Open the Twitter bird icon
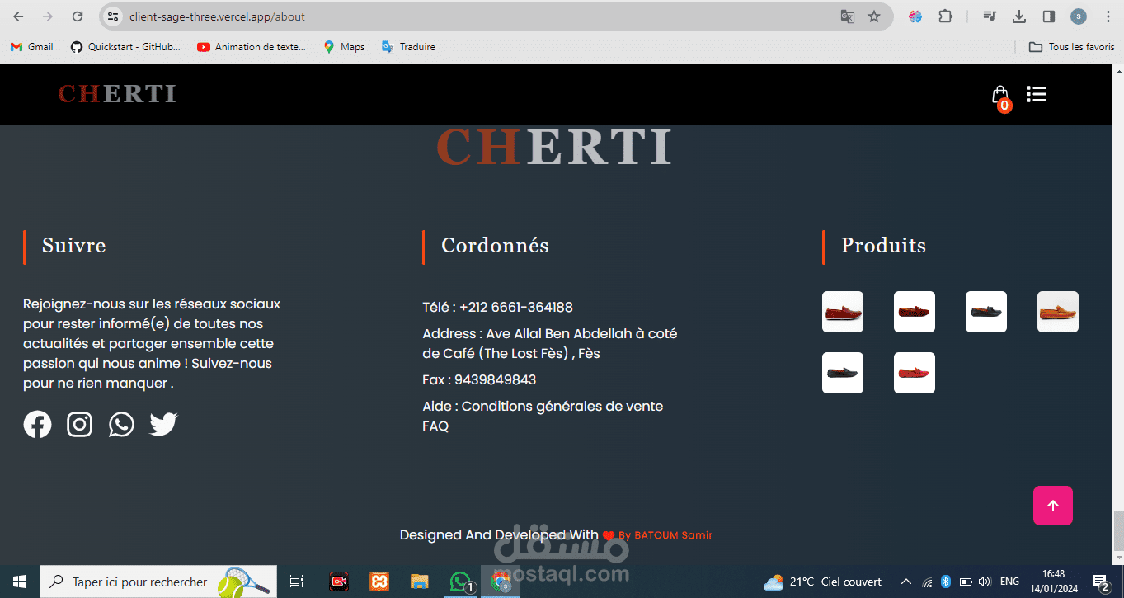 (163, 424)
